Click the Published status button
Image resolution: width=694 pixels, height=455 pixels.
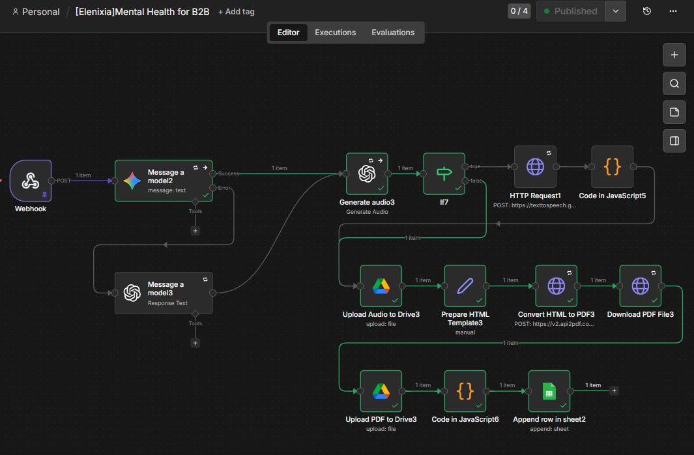pyautogui.click(x=571, y=11)
